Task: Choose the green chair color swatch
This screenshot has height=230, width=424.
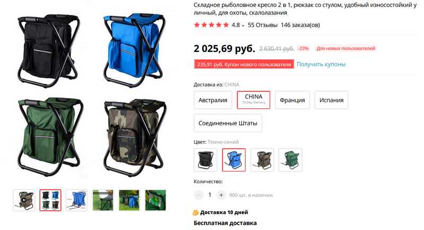Action: point(290,160)
